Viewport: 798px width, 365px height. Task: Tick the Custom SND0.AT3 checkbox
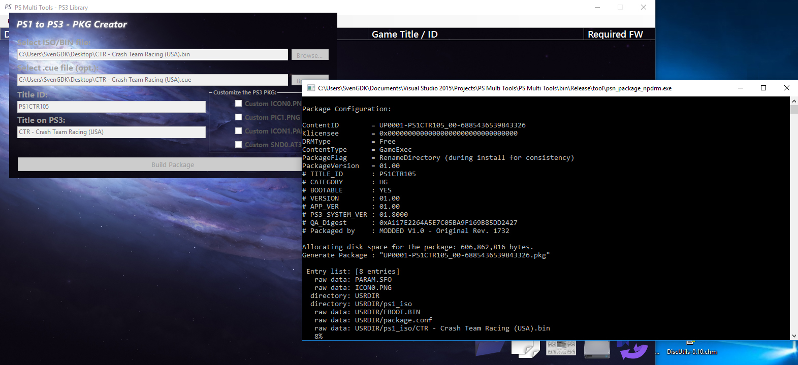[238, 145]
